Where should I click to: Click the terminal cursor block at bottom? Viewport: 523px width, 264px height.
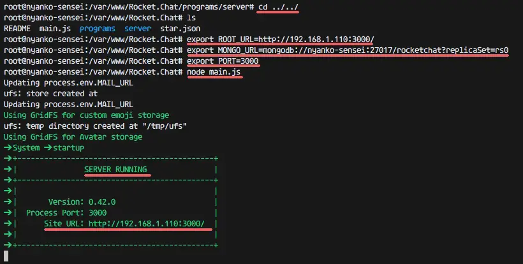tap(6, 256)
